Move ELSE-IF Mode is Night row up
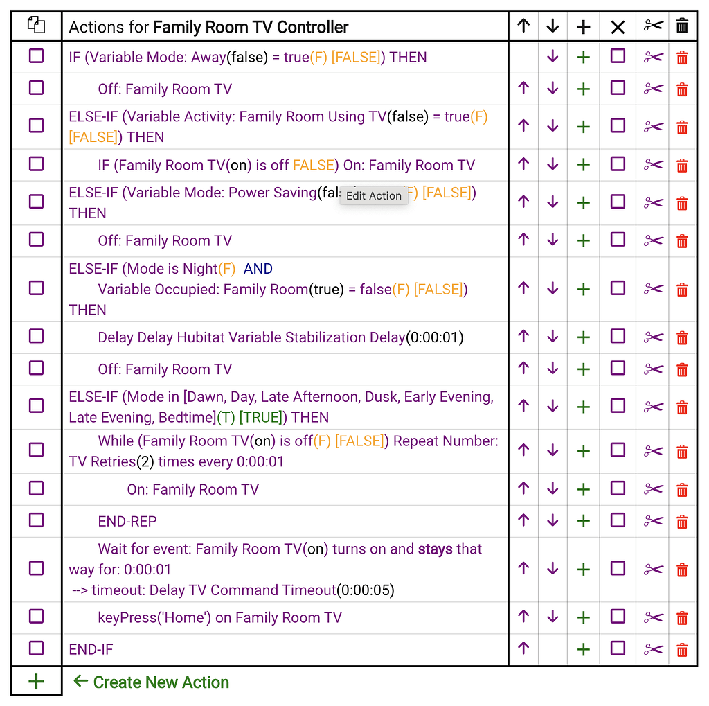The width and height of the screenshot is (709, 706). click(x=523, y=289)
